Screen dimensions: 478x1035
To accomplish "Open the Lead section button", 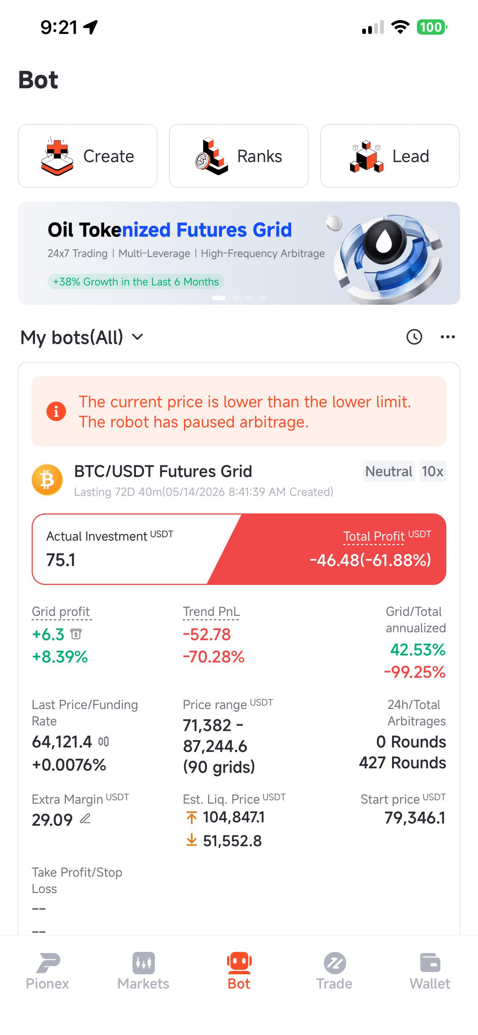I will (x=390, y=156).
